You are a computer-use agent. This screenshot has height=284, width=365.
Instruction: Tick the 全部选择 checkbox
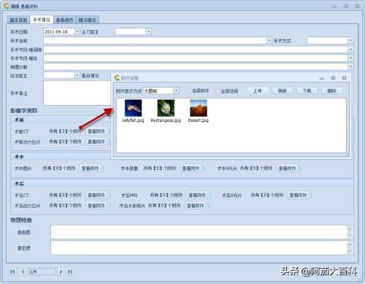pyautogui.click(x=218, y=91)
